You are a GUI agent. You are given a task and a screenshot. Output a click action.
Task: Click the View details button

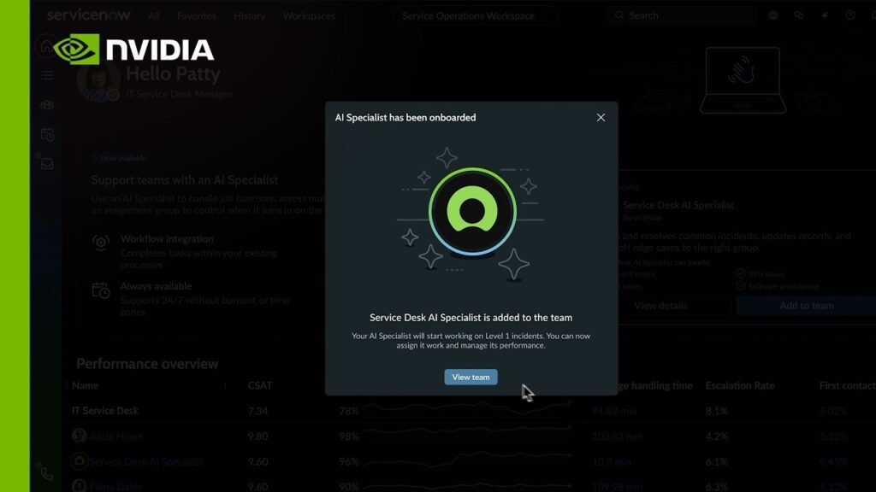660,305
